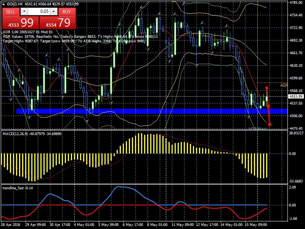Click the buy price 4554 79
Image resolution: width=305 pixels, height=229 pixels.
(58, 23)
